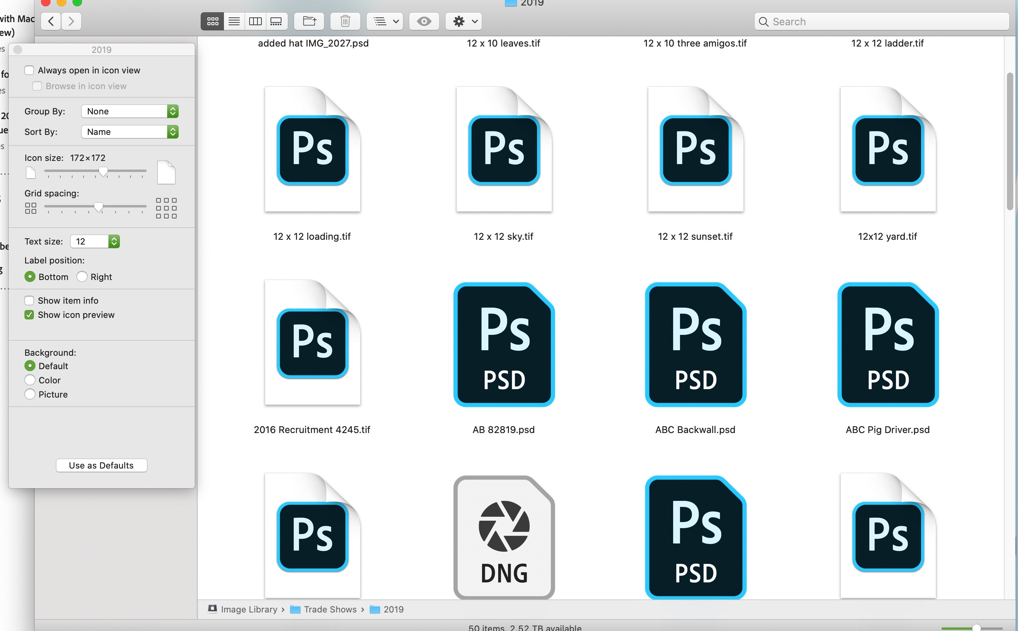Switch to list view
Image resolution: width=1018 pixels, height=631 pixels.
[234, 21]
